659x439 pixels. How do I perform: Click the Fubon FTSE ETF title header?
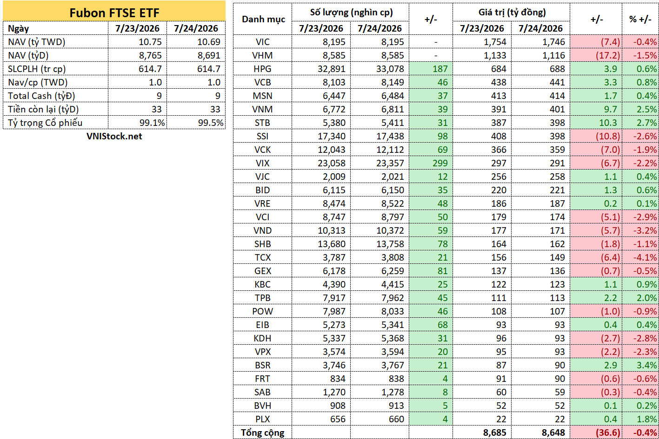tap(114, 13)
